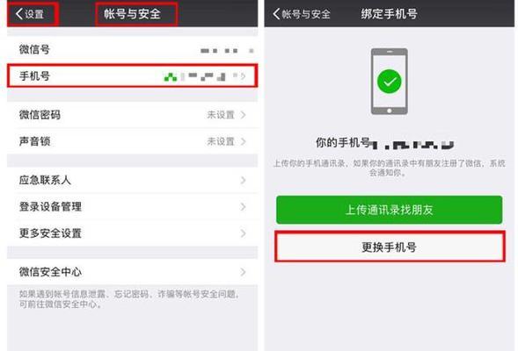Open the 应急联系人 chevron arrow
Viewport: 518px width, 351px height.
(243, 180)
